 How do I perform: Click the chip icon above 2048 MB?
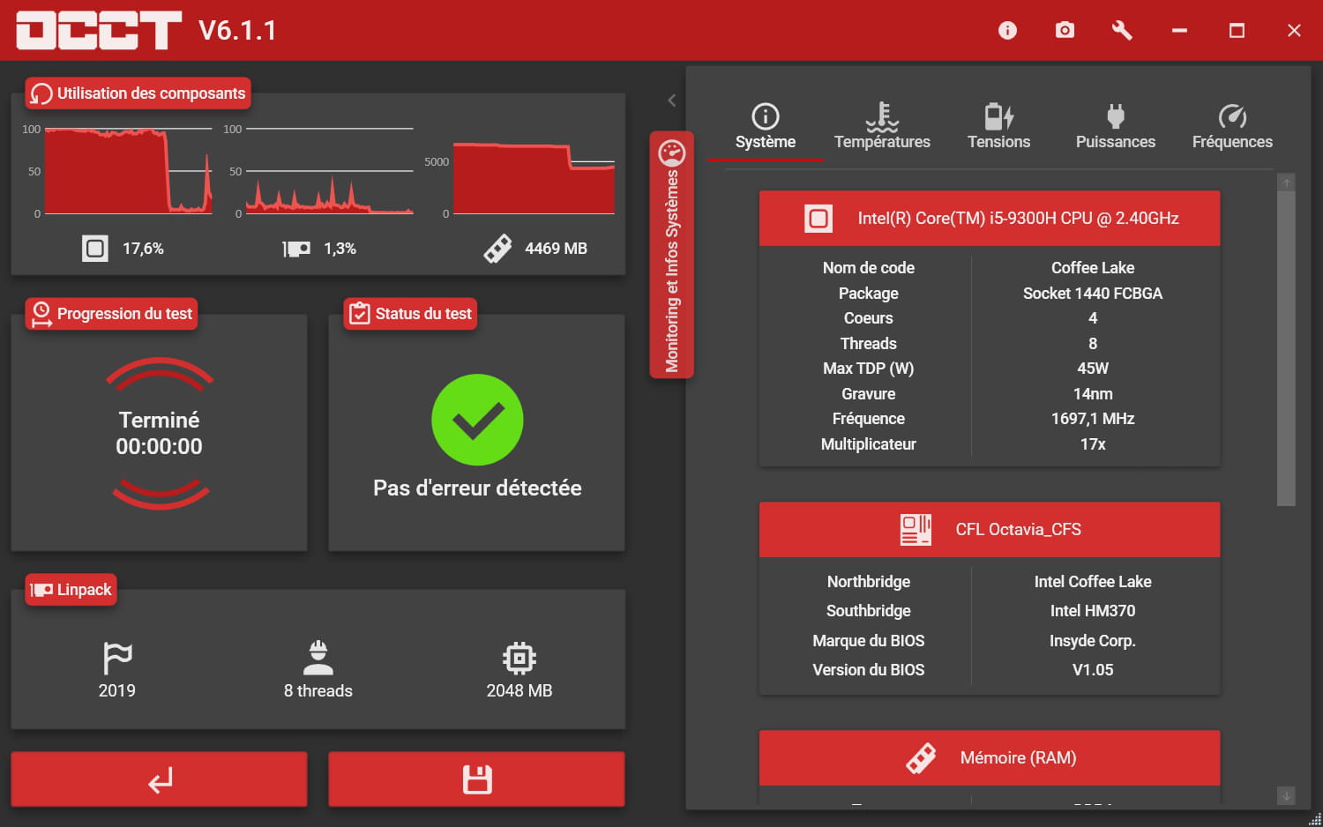tap(519, 658)
